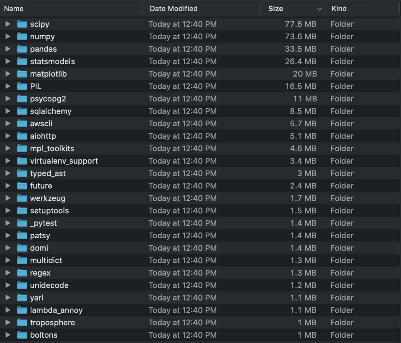Viewport: 401px width, 343px height.
Task: Click the Date Modified column header
Action: tap(173, 9)
